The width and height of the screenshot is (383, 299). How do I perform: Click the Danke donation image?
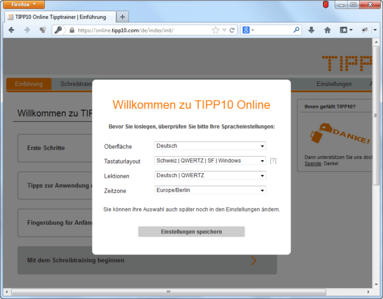(340, 133)
